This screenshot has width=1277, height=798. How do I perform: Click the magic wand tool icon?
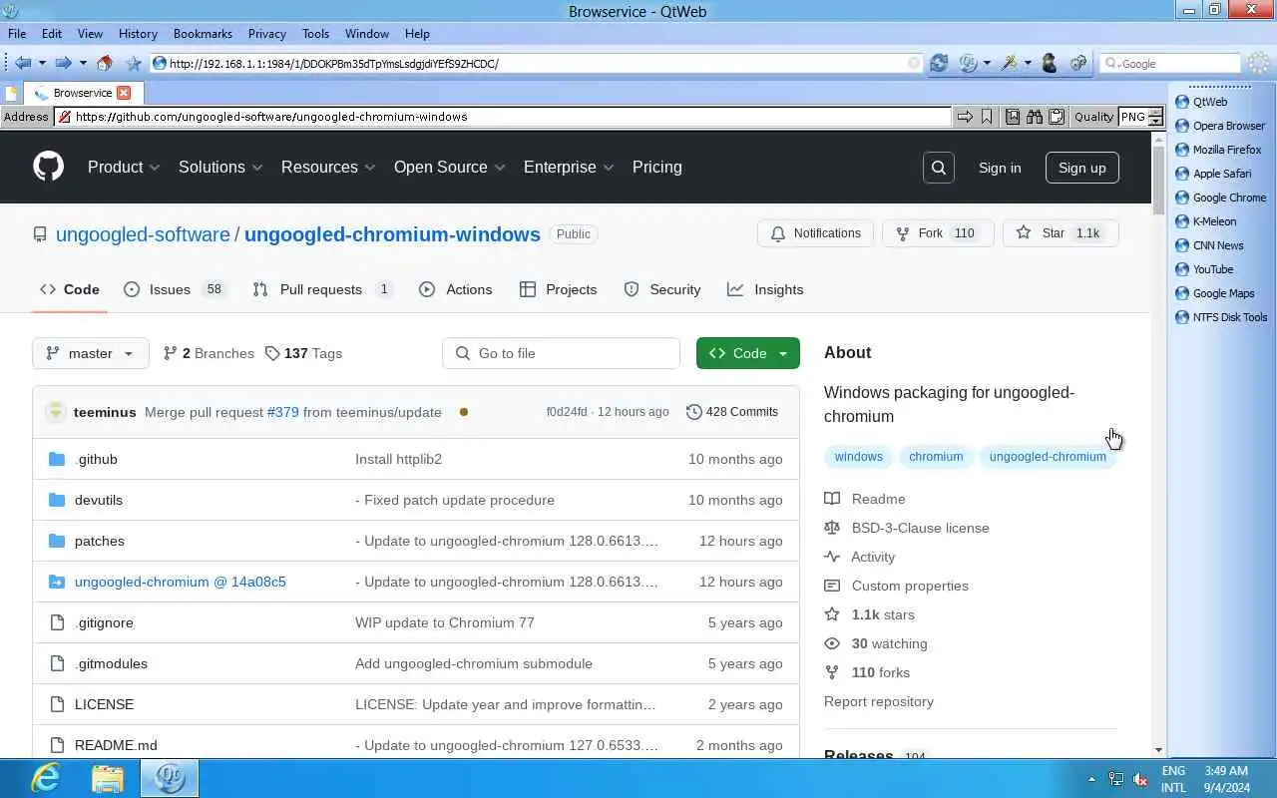[1010, 63]
